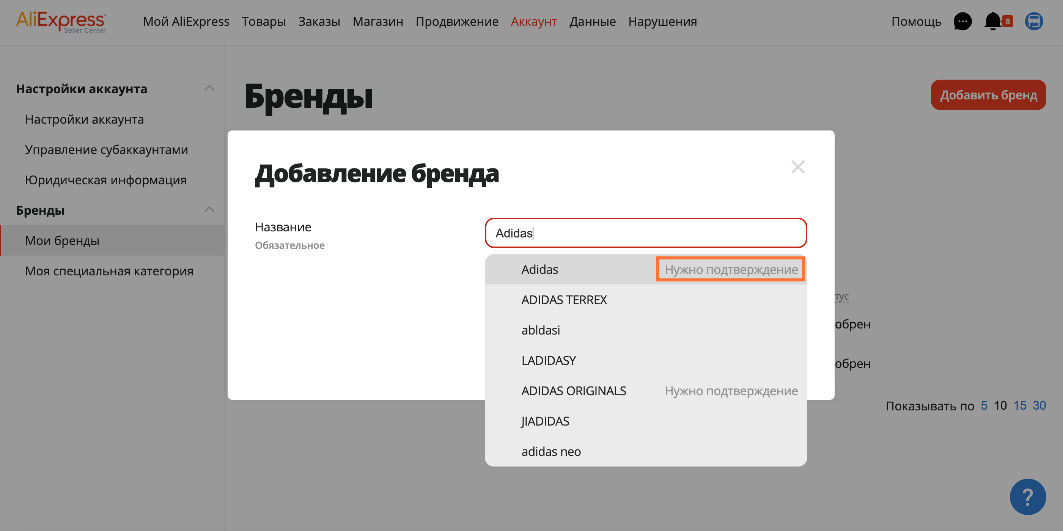Go to Моя специальная категория
1063x531 pixels.
109,271
